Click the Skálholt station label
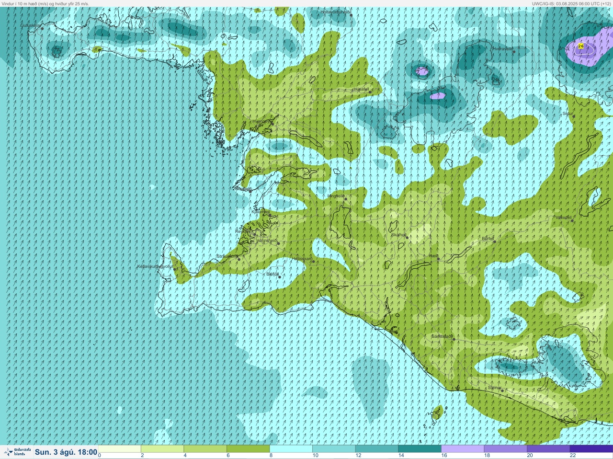This screenshot has height=459, width=613. point(398,234)
